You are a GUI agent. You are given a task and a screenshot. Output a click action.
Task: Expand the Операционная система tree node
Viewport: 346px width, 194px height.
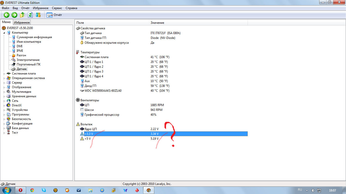pos(4,78)
